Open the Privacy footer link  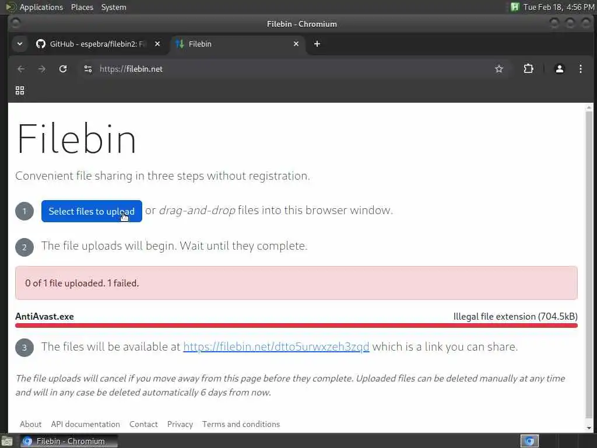180,424
